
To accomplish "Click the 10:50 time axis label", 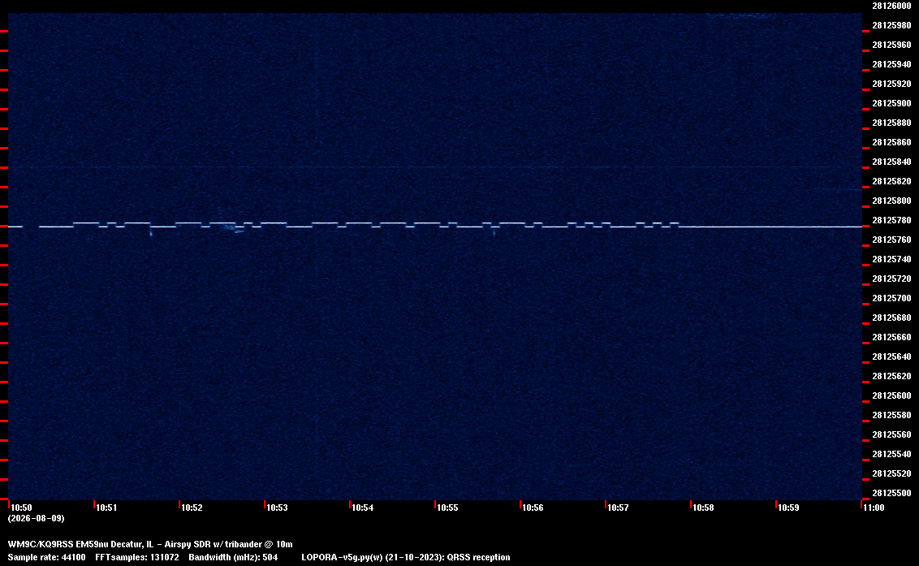I will [x=22, y=508].
